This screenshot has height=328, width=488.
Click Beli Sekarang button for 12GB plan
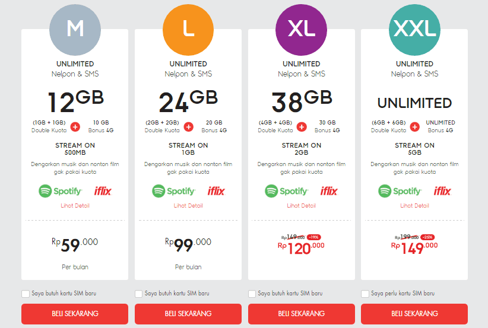[x=75, y=314]
